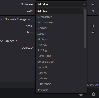The height and width of the screenshot is (98, 99).
Task: Select Screen blend mode
Action: click(59, 34)
